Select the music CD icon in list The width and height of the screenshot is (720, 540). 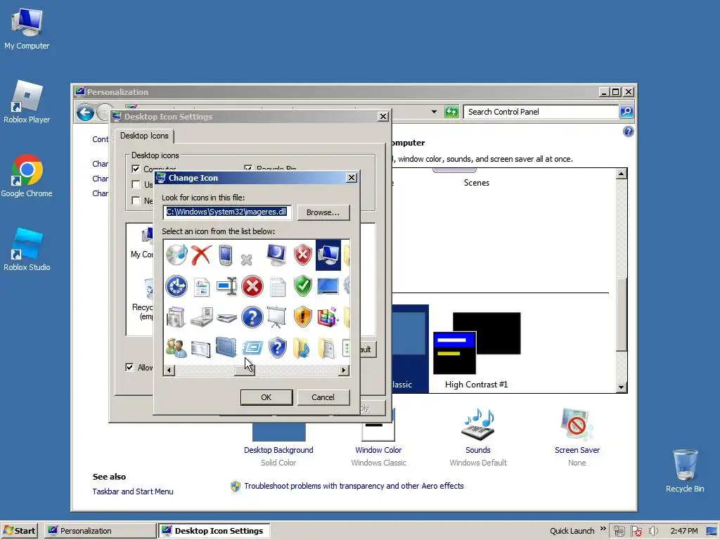tap(176, 255)
